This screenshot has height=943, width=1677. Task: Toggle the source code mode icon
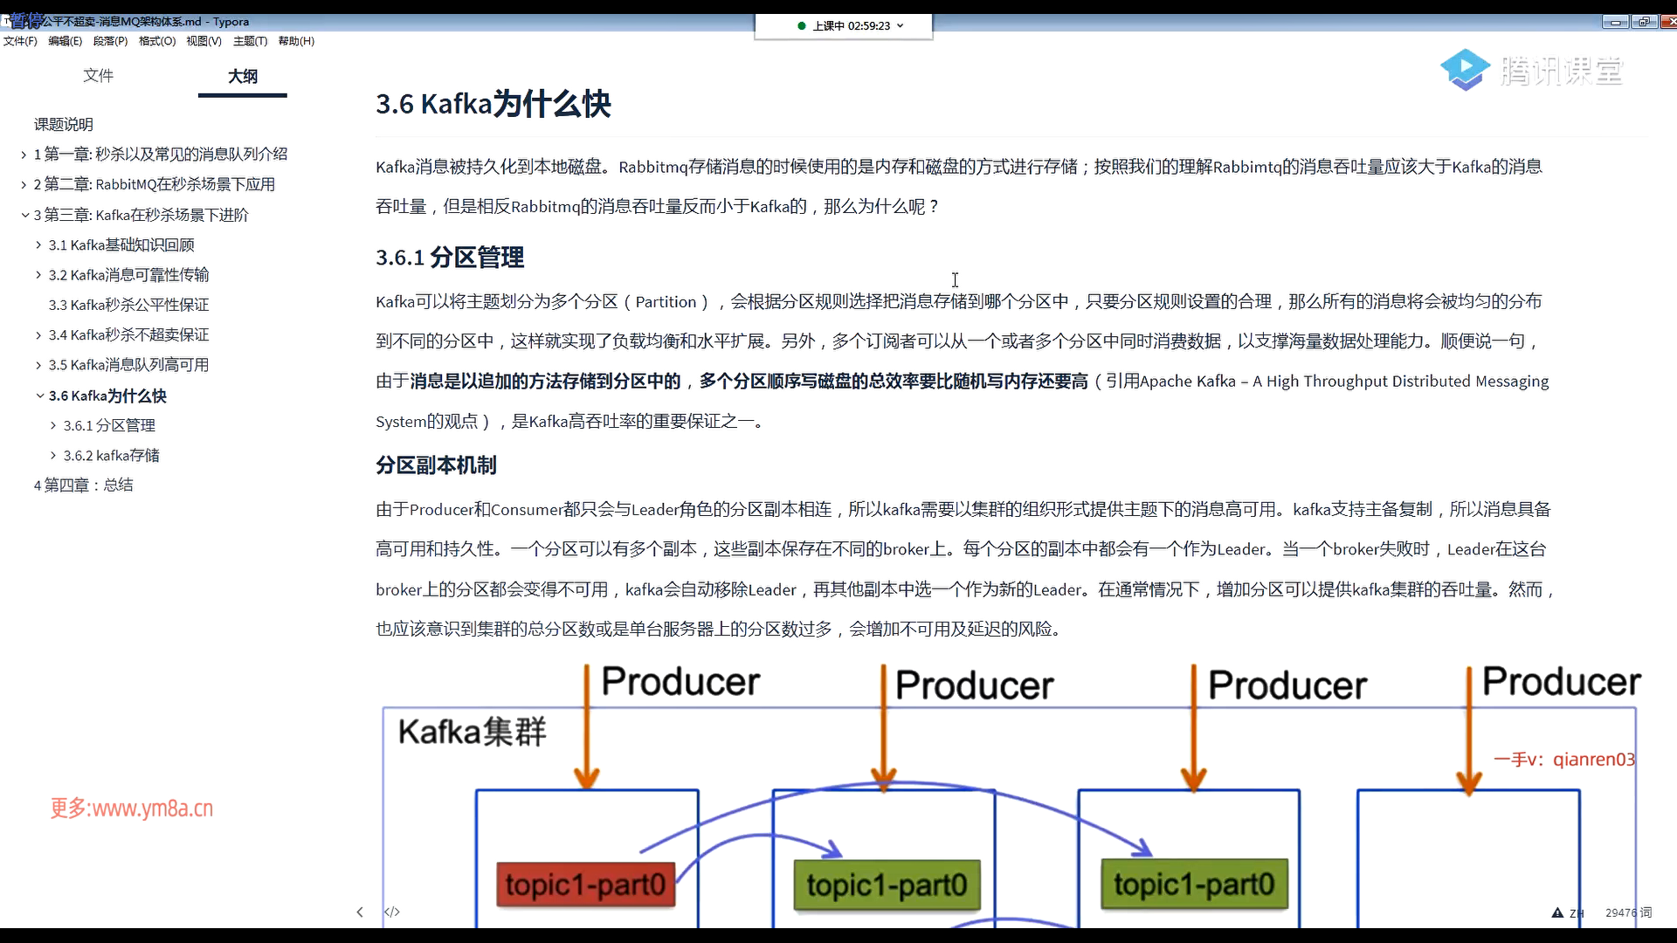[392, 912]
